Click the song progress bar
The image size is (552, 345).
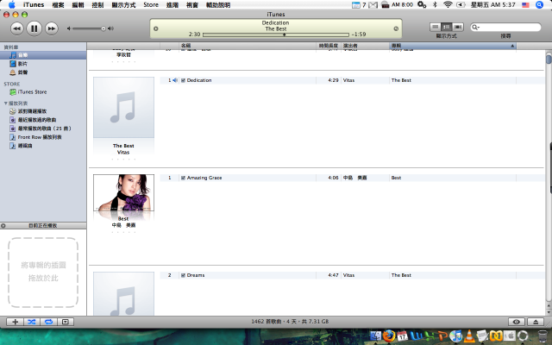coord(276,34)
